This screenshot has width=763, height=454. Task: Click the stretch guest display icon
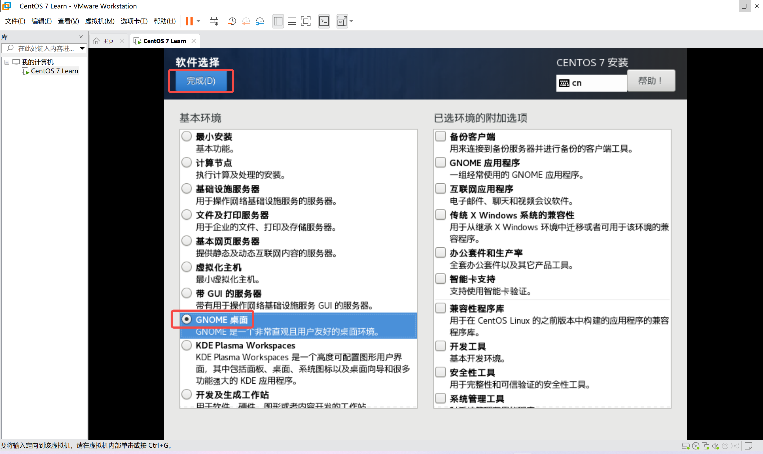coord(342,21)
